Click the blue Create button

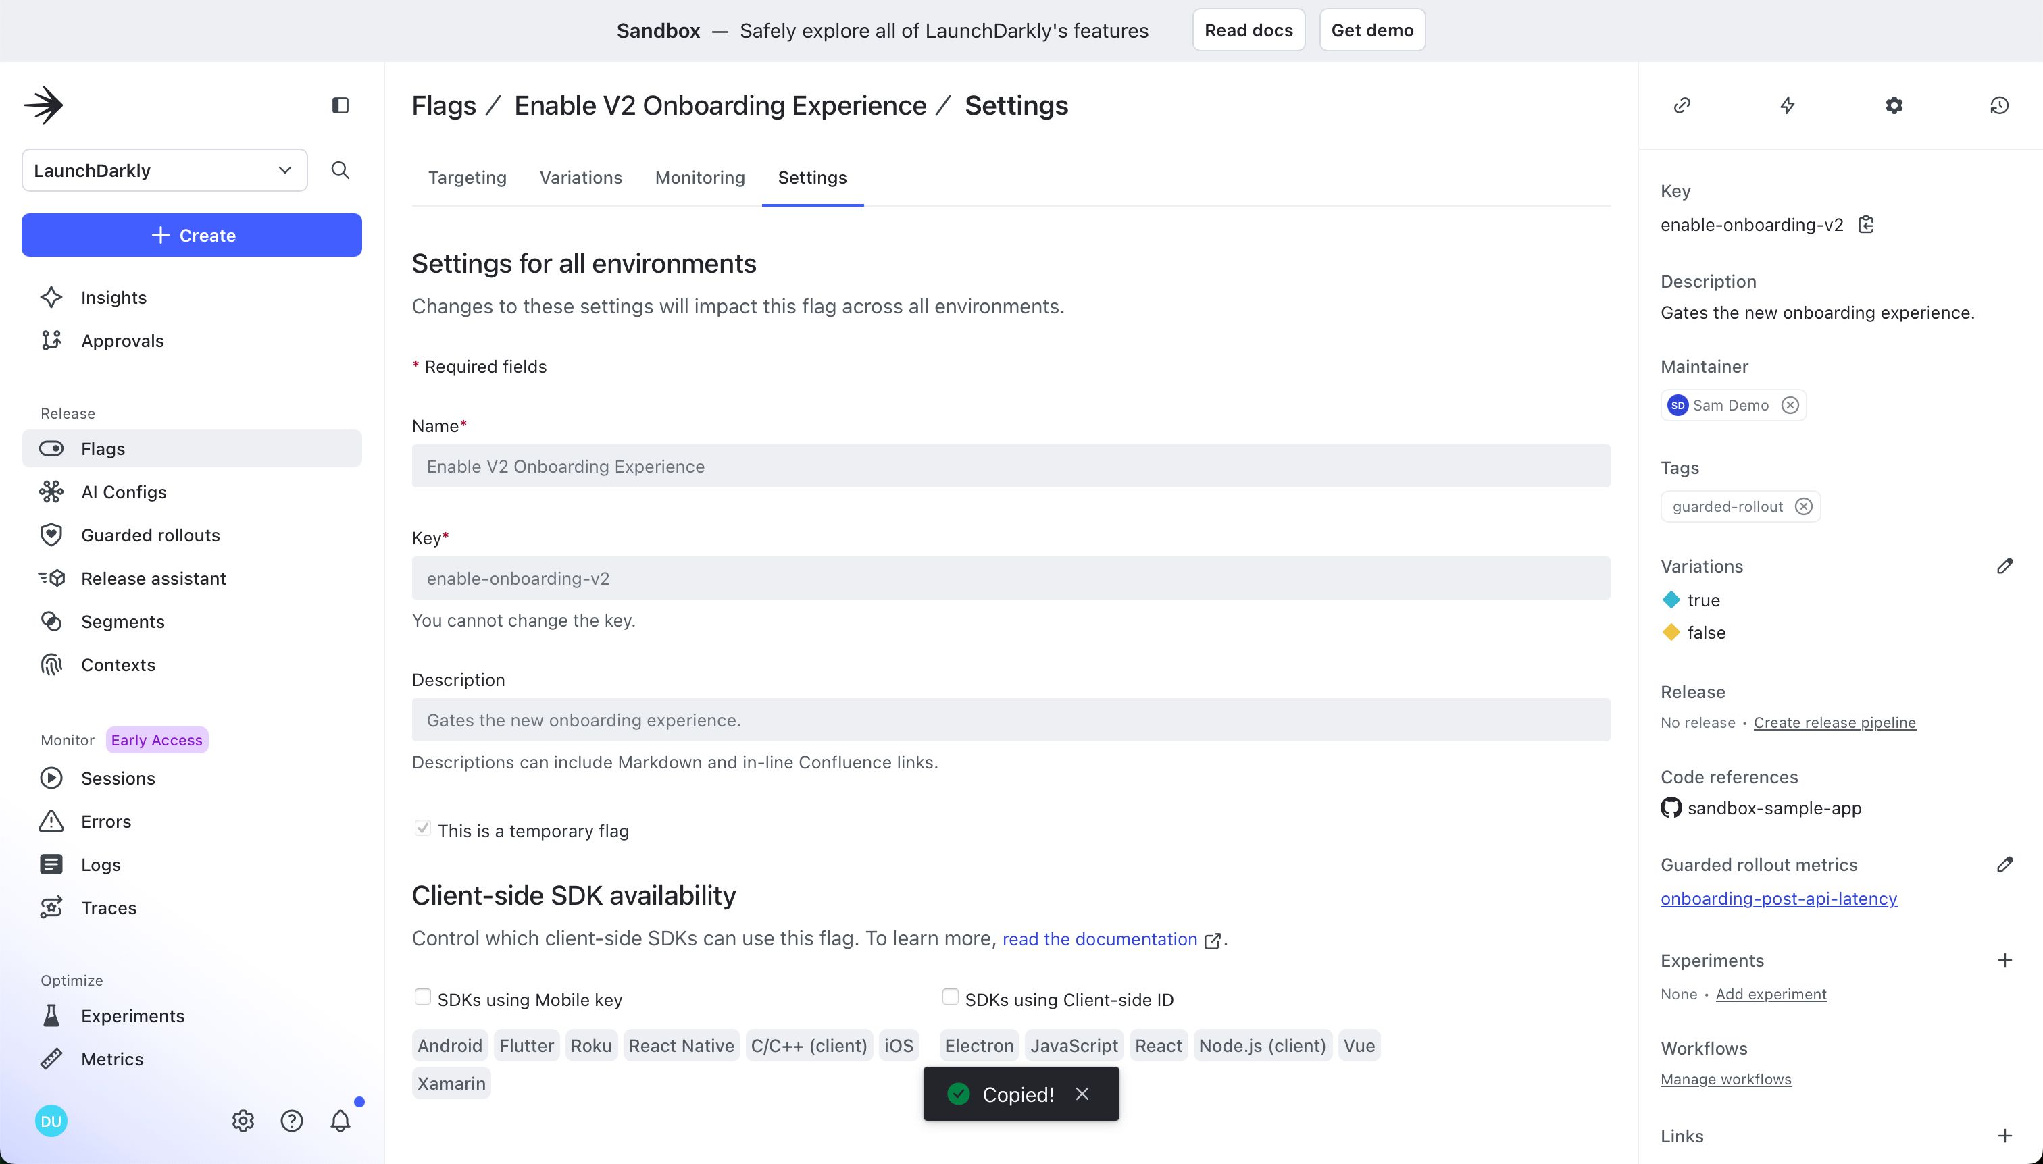click(x=192, y=235)
